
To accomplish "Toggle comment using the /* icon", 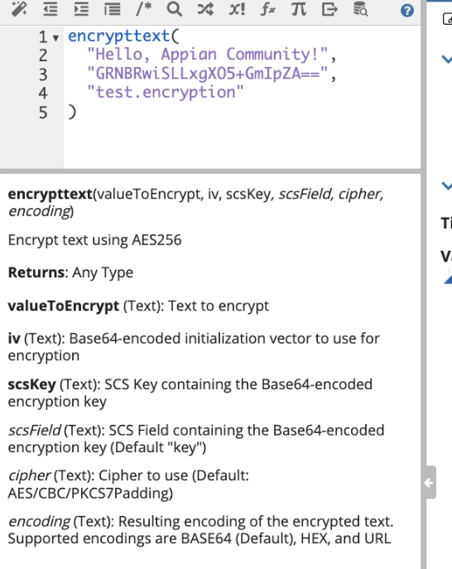I will point(144,9).
